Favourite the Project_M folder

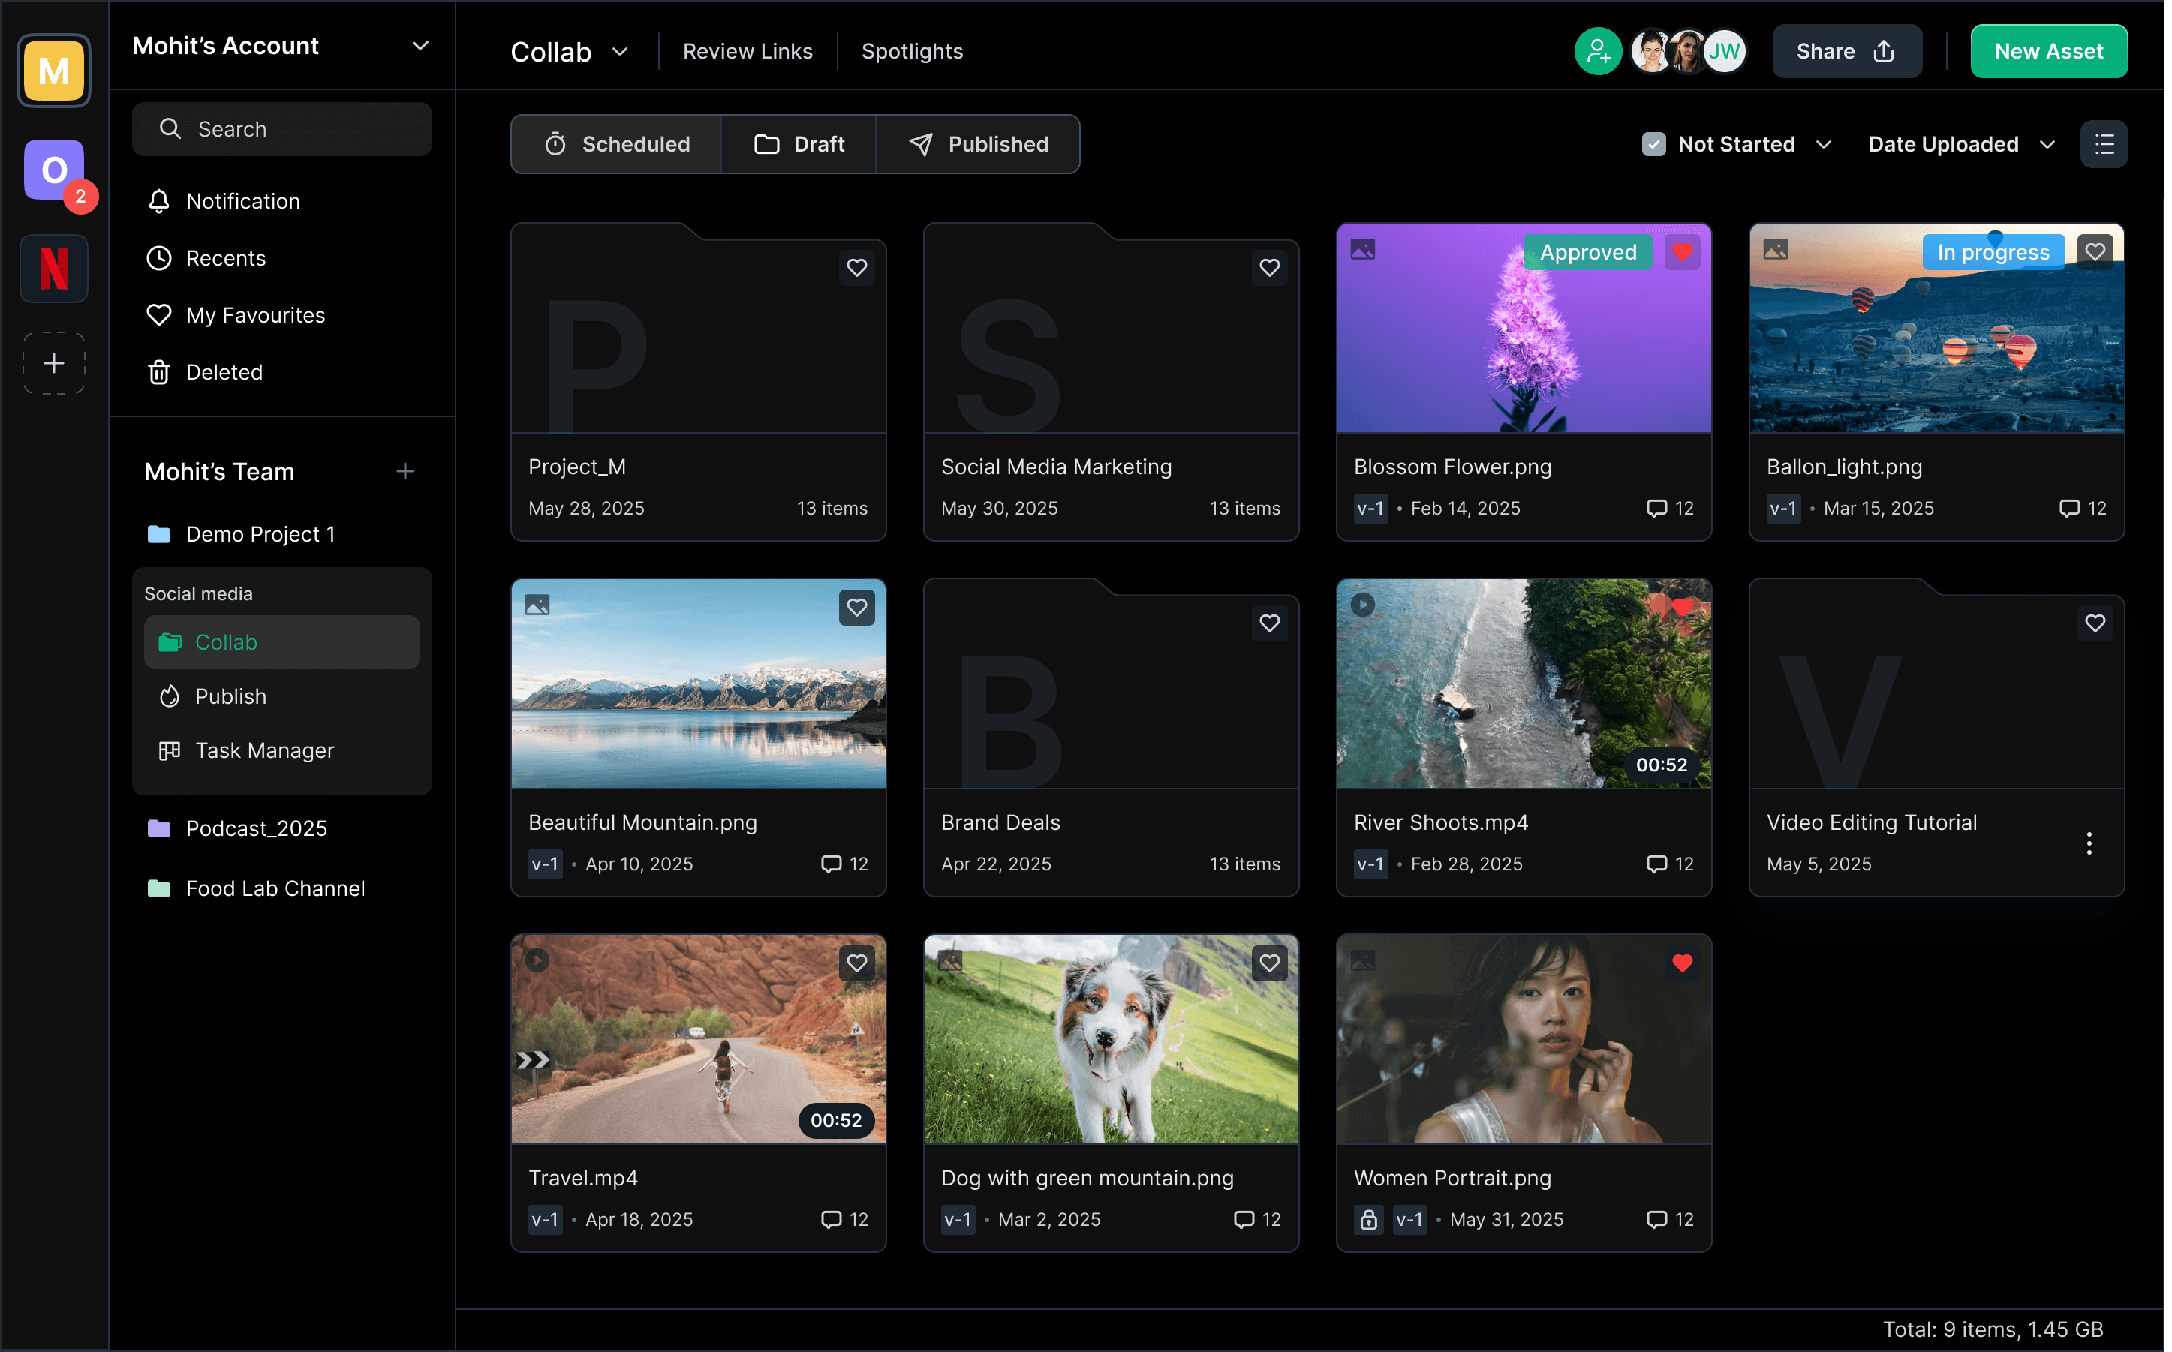[x=856, y=267]
